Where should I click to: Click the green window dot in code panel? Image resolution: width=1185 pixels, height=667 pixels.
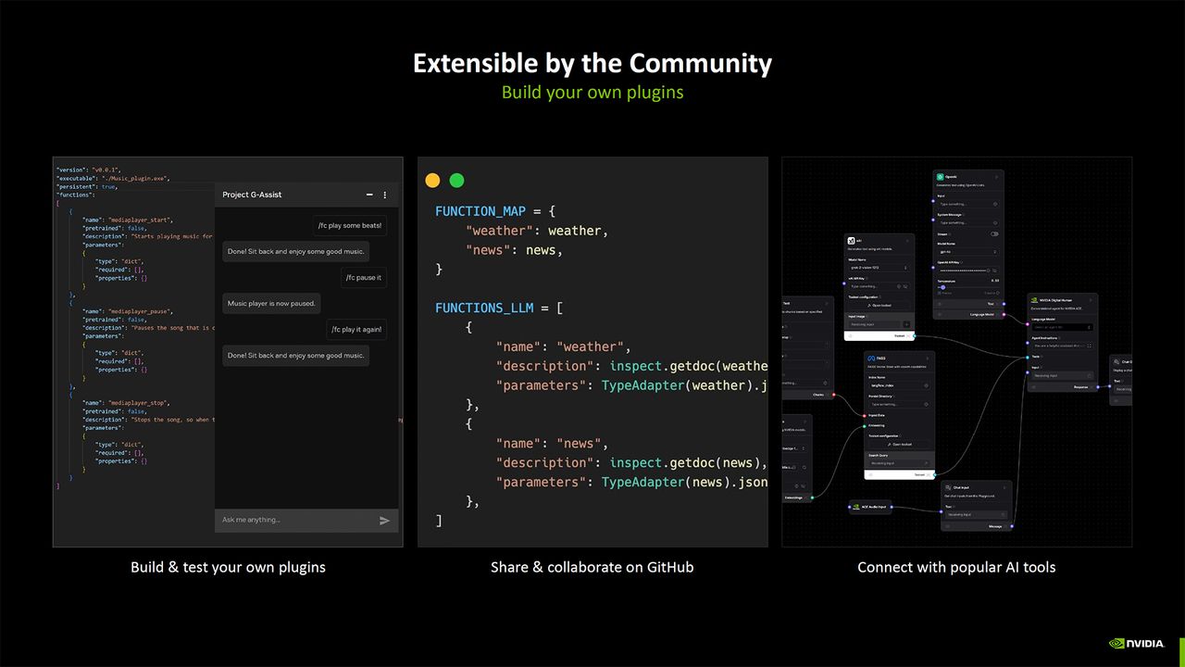456,181
